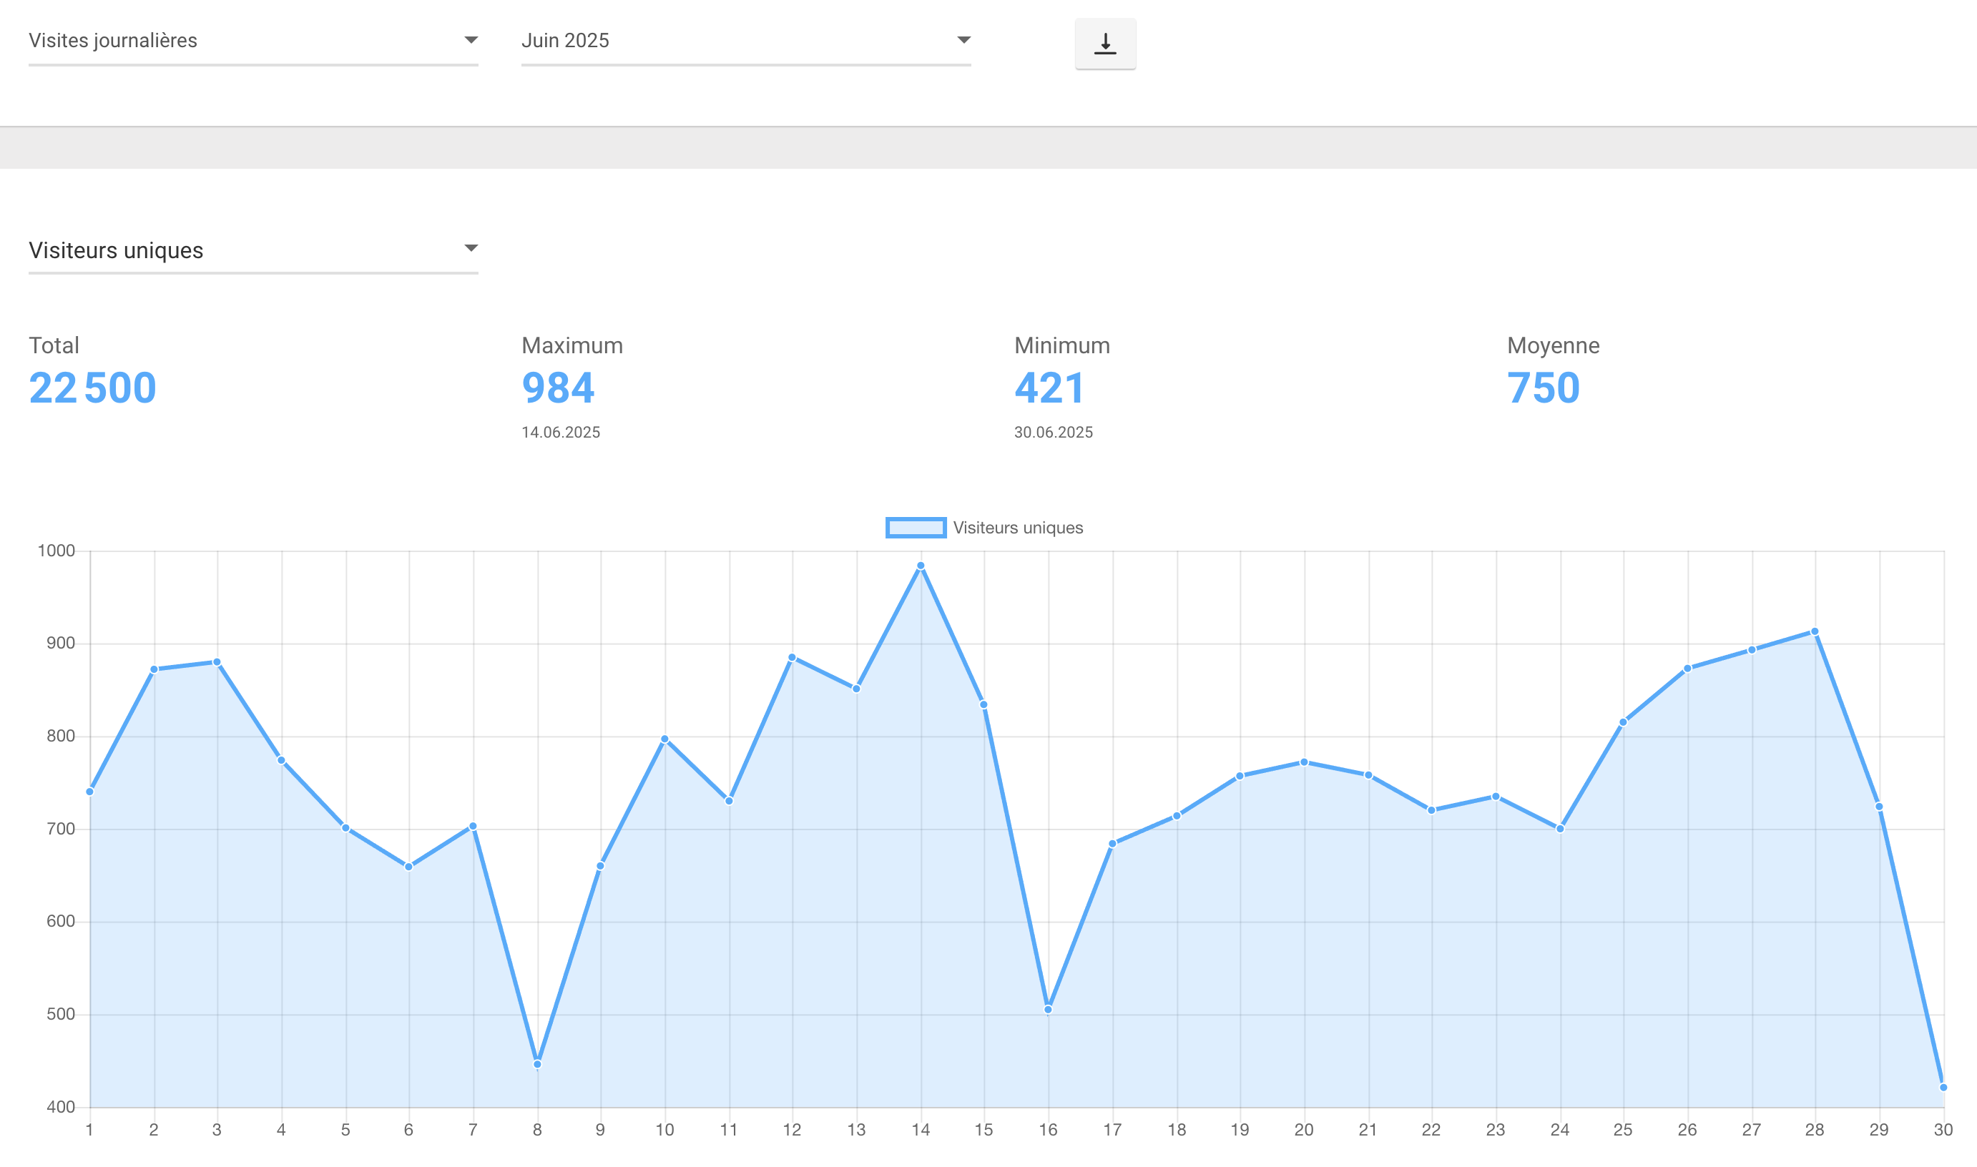
Task: Click the dropdown arrow next to Juin 2025
Action: pyautogui.click(x=963, y=40)
